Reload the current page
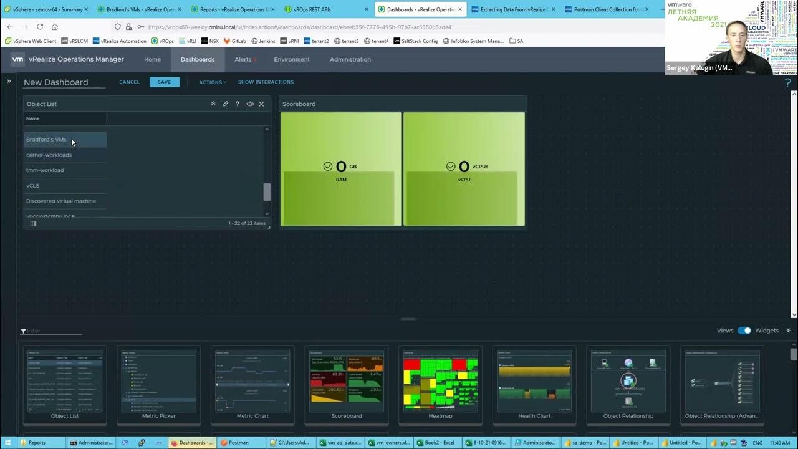The width and height of the screenshot is (798, 449). point(40,27)
